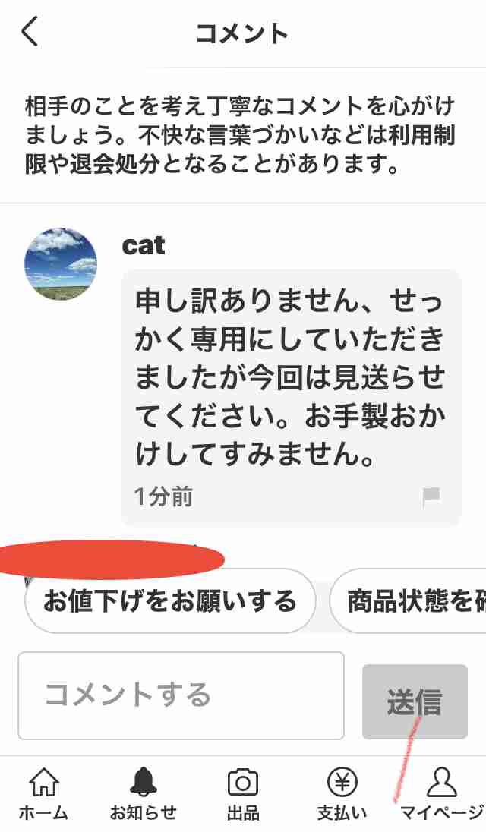Tap the 出品 camera icon
Viewport: 486px width, 832px height.
pos(243,783)
